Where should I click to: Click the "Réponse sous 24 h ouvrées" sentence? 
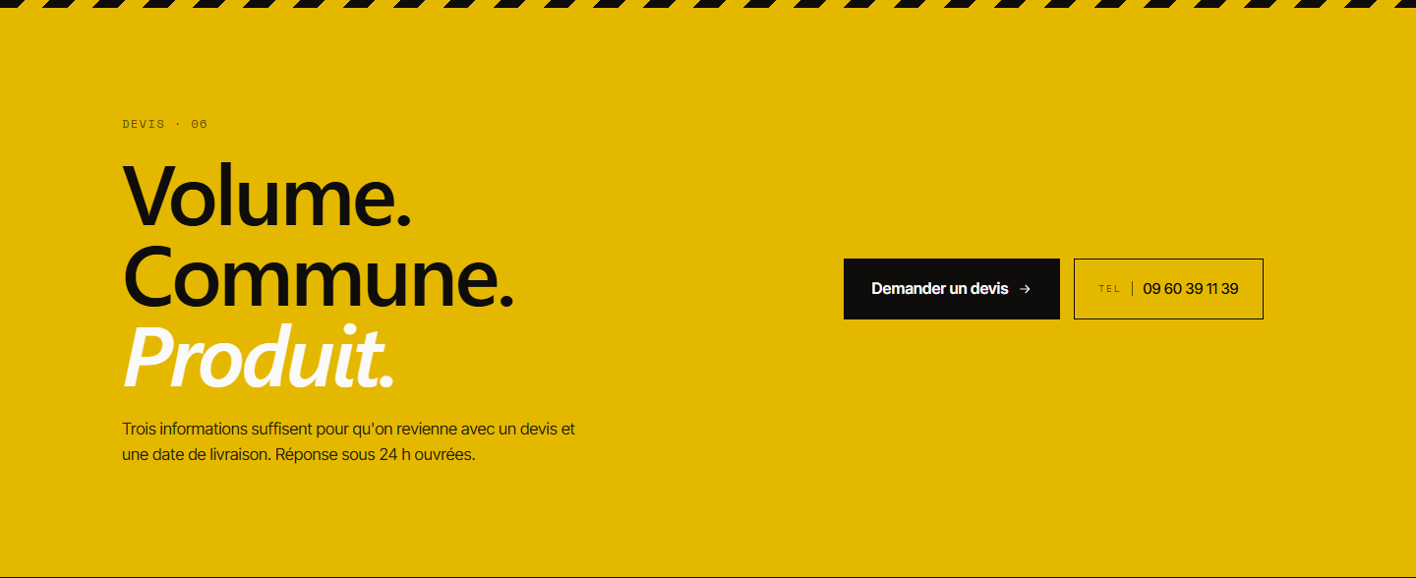(x=376, y=455)
